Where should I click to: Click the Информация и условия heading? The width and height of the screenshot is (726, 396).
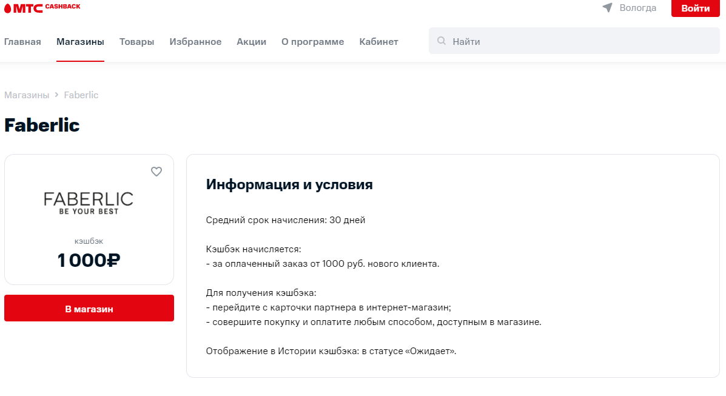pos(289,184)
